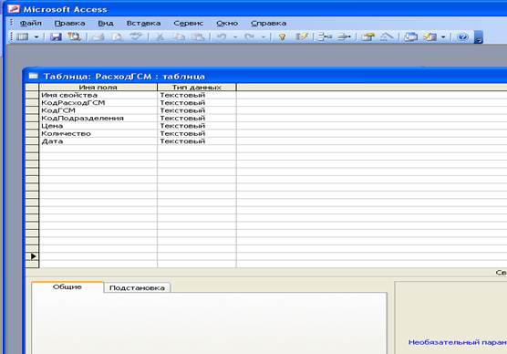The width and height of the screenshot is (507, 354).
Task: Open the New Object dropdown arrow
Action: [x=443, y=36]
